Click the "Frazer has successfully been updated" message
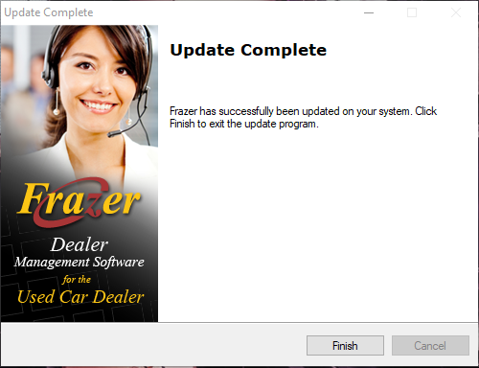This screenshot has width=479, height=368. [303, 117]
